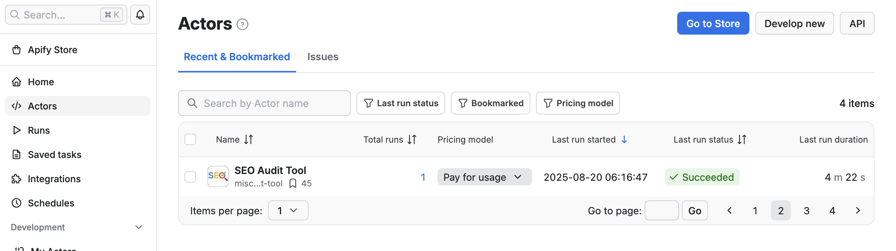
Task: Sort by Name column arrows icon
Action: (248, 139)
